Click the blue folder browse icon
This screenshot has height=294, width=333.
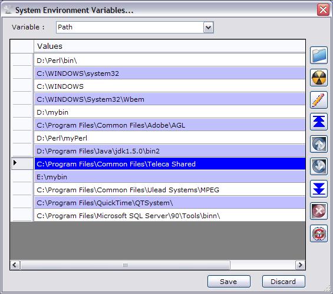click(x=319, y=55)
